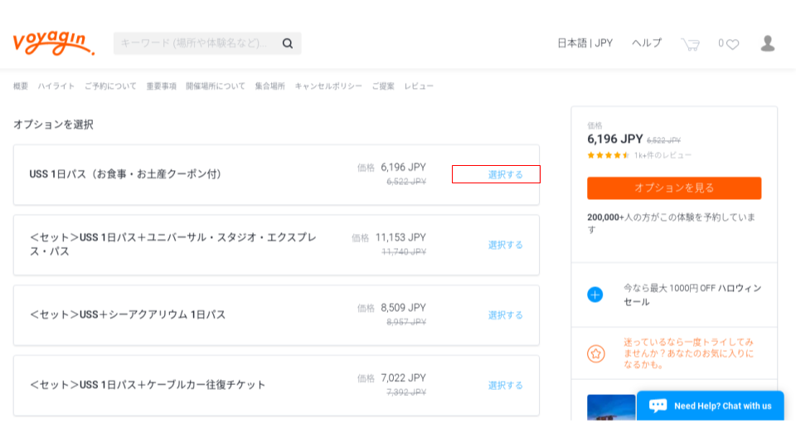Click the orange star badge icon
This screenshot has width=796, height=448.
(596, 353)
